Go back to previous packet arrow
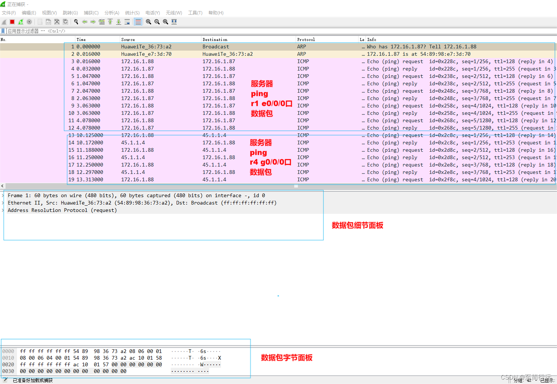The height and width of the screenshot is (384, 557). coord(85,22)
